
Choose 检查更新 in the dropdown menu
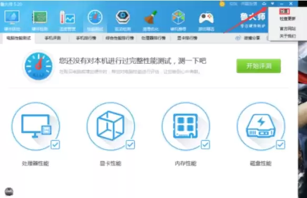point(288,18)
